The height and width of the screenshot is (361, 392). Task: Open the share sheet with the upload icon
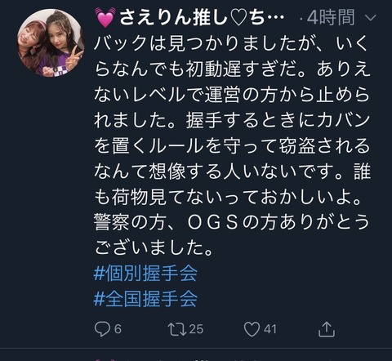[x=327, y=329]
